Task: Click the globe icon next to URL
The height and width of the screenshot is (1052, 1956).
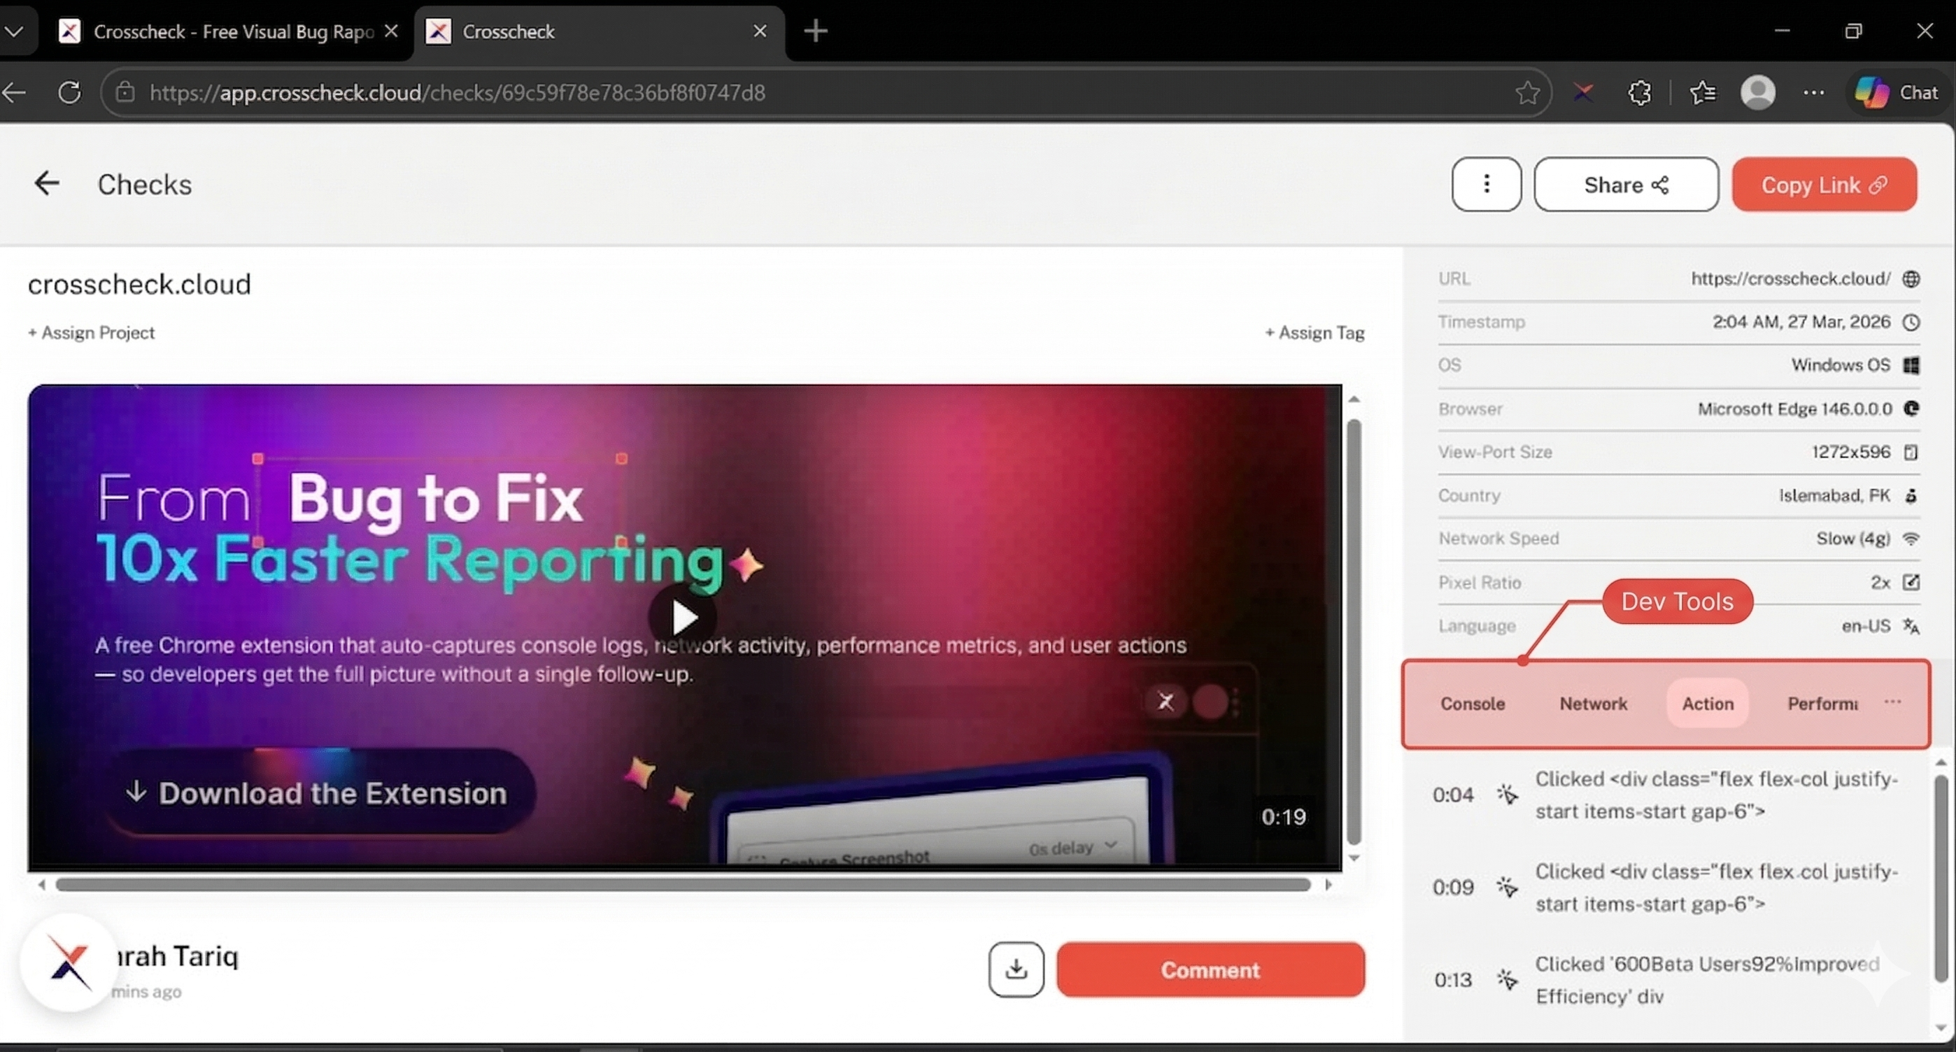Action: [1911, 278]
